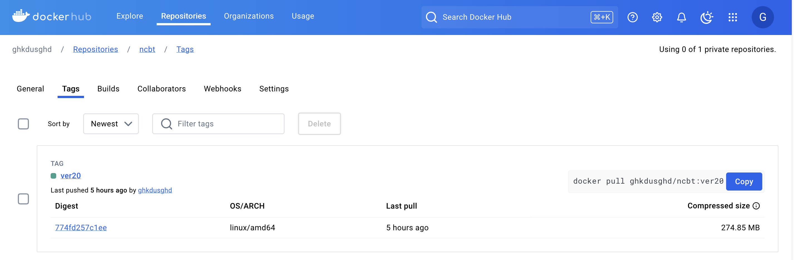Click the Repositories breadcrumb link

[x=95, y=49]
